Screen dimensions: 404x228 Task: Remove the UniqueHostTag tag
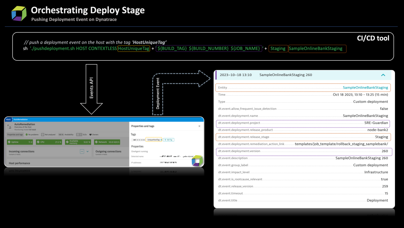tap(161, 140)
